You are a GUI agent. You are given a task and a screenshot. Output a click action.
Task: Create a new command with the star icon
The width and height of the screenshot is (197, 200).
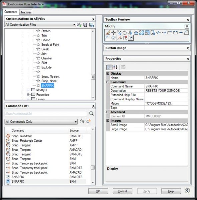88,121
